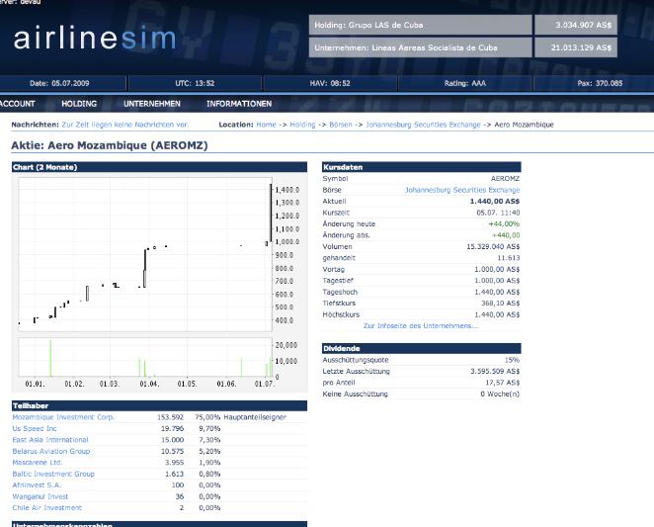This screenshot has height=527, width=654.
Task: Click the Dividende panel header
Action: pyautogui.click(x=421, y=348)
